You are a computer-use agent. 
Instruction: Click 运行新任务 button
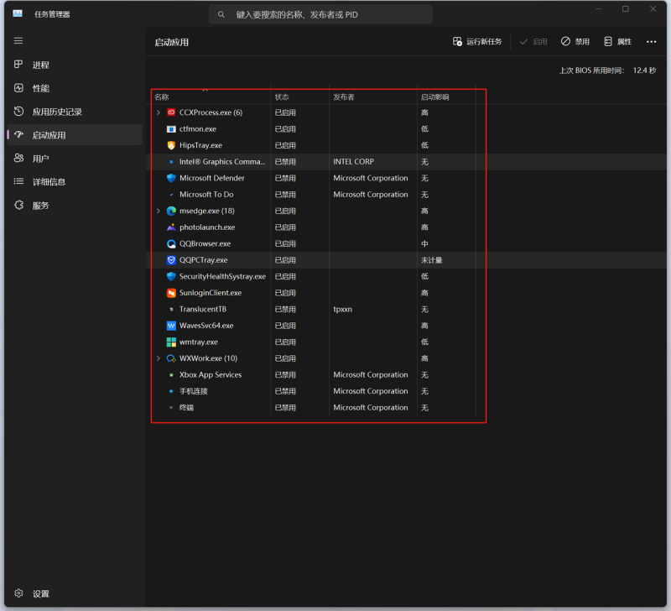pyautogui.click(x=477, y=41)
